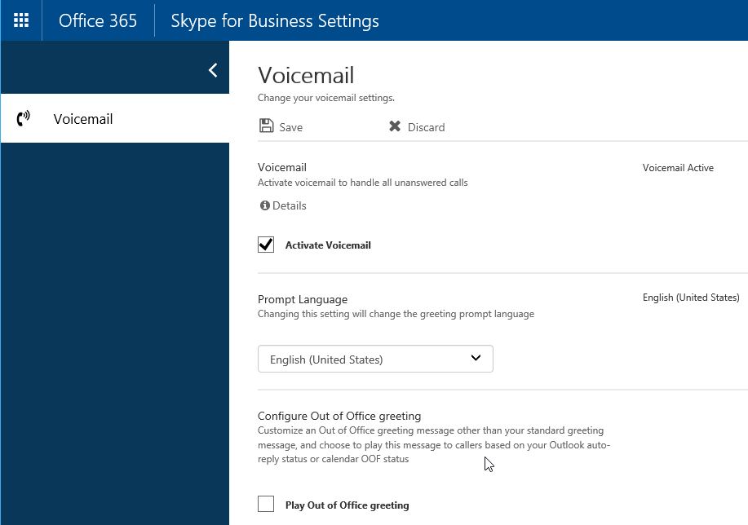Open the Details link under Voicemail
This screenshot has height=525, width=748.
[290, 205]
